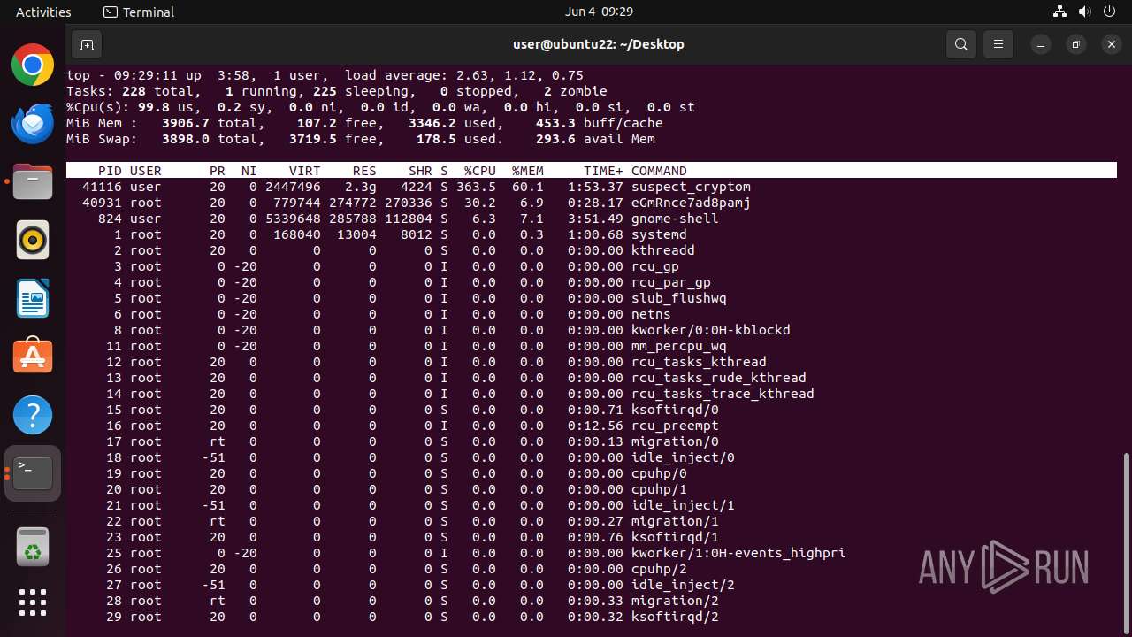Select the eGmRnce7ad8pamj command text
1132x637 pixels.
tap(691, 203)
